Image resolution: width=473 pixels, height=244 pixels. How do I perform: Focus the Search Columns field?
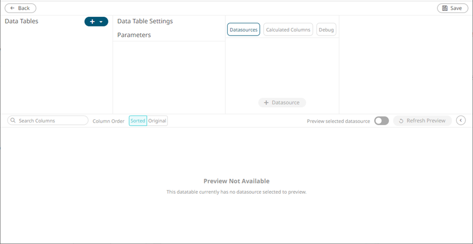click(x=51, y=121)
